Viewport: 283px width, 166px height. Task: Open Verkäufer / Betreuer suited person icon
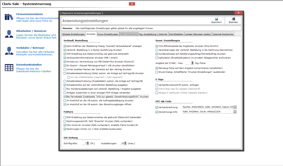click(x=9, y=51)
